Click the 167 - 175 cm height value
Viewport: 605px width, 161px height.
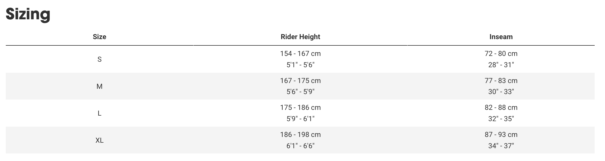click(300, 81)
